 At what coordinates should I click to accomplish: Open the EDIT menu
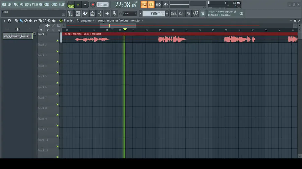[10, 4]
